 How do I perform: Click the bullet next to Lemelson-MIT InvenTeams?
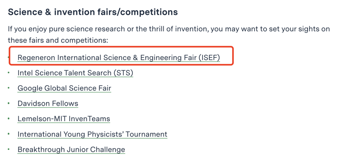click(x=9, y=119)
